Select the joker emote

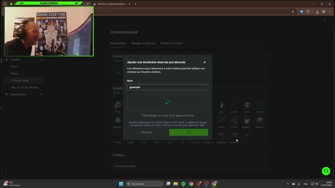(247, 105)
